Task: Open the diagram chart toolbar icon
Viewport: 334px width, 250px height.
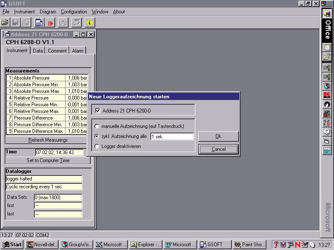Action: [x=63, y=22]
